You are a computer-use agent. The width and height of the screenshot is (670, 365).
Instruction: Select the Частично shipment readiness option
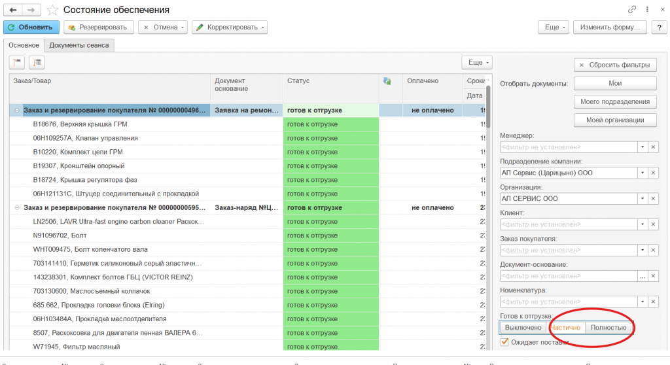point(565,328)
